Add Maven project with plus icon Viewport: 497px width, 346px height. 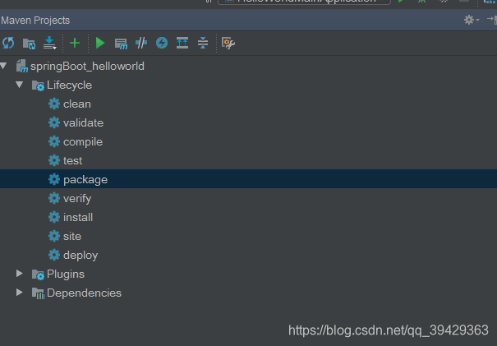pyautogui.click(x=75, y=43)
